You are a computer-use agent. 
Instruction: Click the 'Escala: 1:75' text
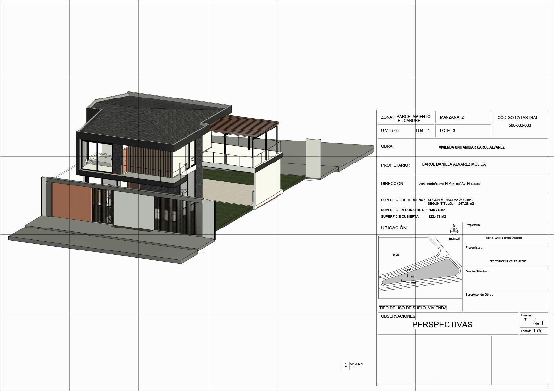(531, 331)
